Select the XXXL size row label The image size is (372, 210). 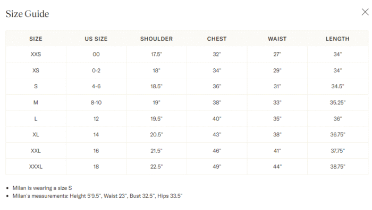36,167
